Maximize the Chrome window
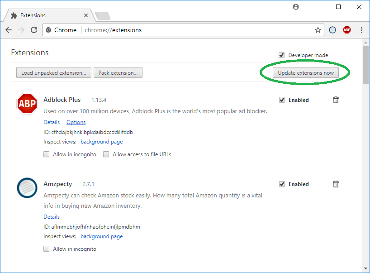The image size is (370, 273). (x=338, y=7)
